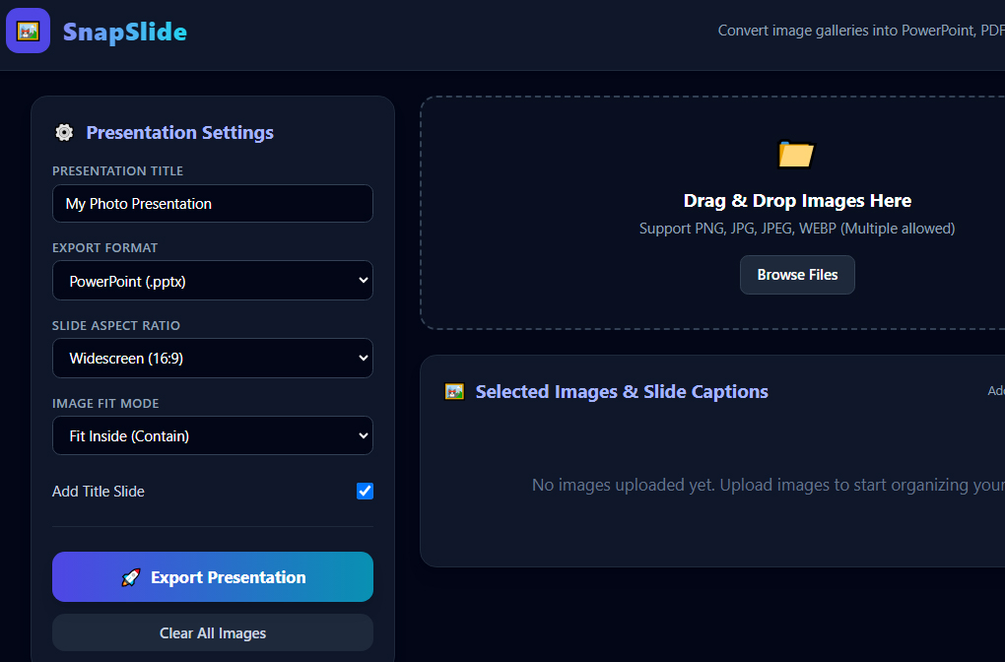Click the No images uploaded yet message
The image size is (1005, 662).
click(769, 485)
